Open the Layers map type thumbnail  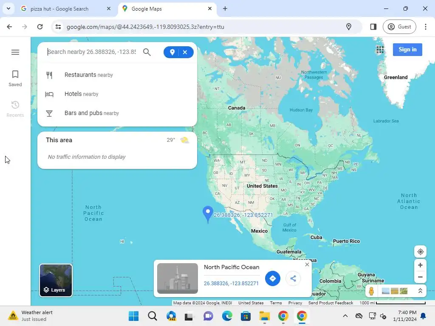[56, 280]
